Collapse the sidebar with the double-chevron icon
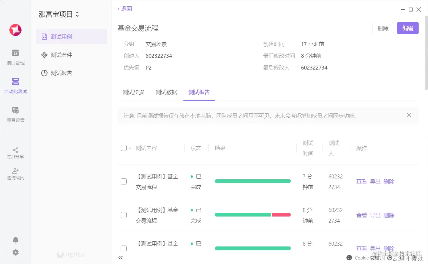 coord(121,258)
